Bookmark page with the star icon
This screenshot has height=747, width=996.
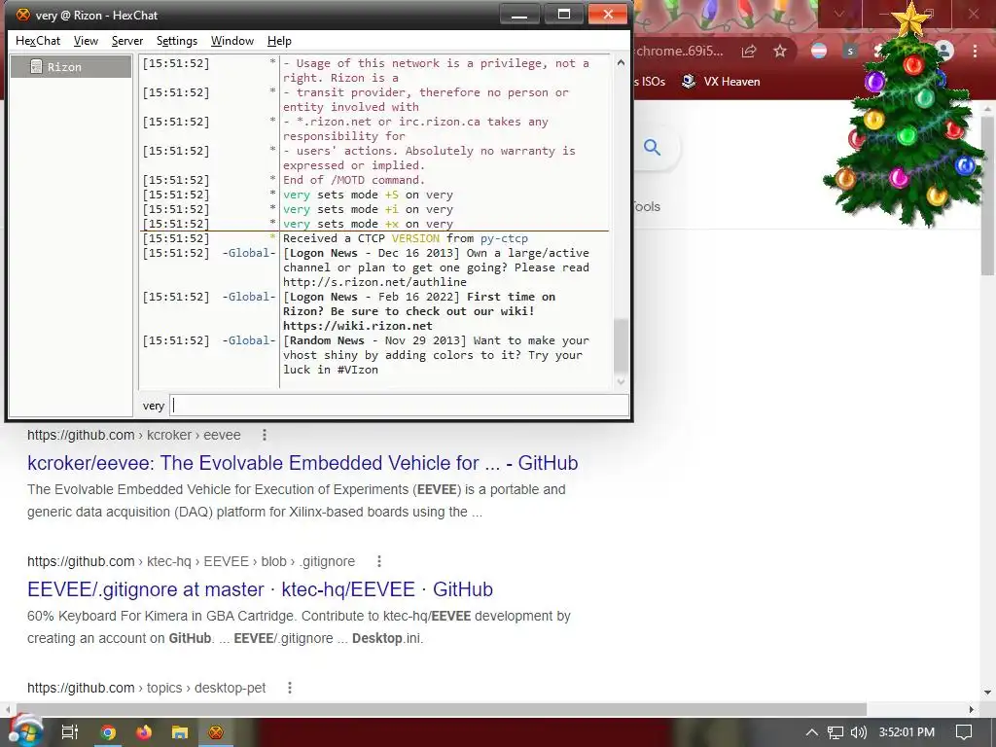780,52
